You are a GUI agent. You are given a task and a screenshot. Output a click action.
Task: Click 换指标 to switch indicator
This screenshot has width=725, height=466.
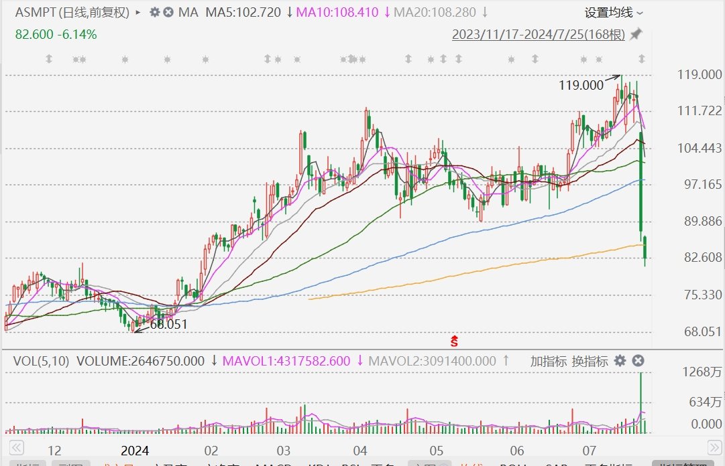[590, 361]
